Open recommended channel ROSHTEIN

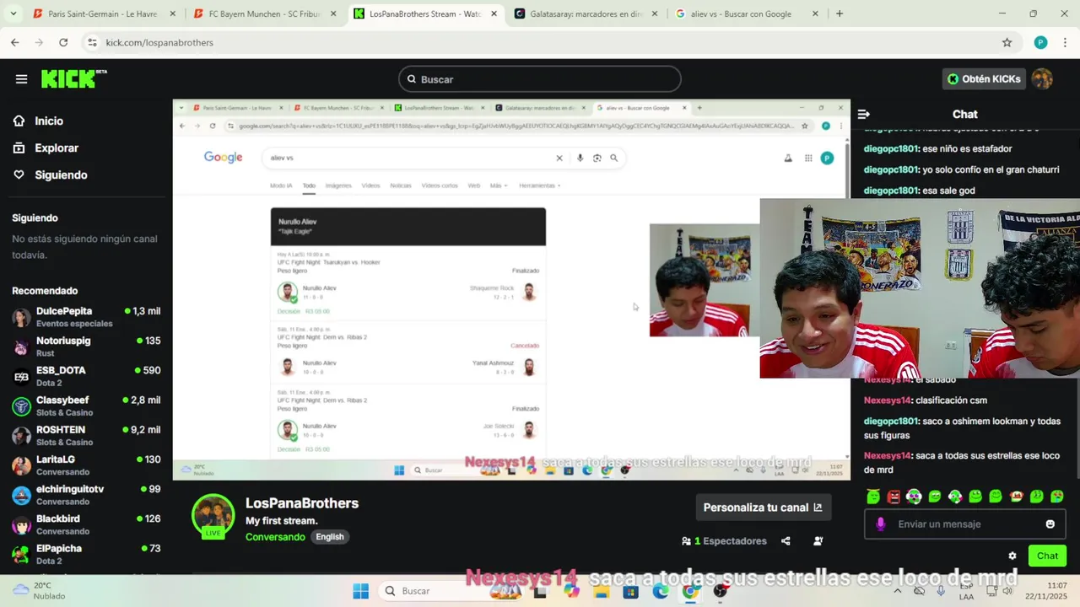(85, 435)
